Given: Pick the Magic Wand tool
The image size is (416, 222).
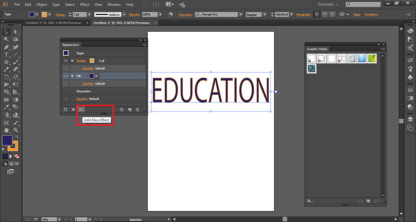Looking at the screenshot, I should [x=6, y=39].
